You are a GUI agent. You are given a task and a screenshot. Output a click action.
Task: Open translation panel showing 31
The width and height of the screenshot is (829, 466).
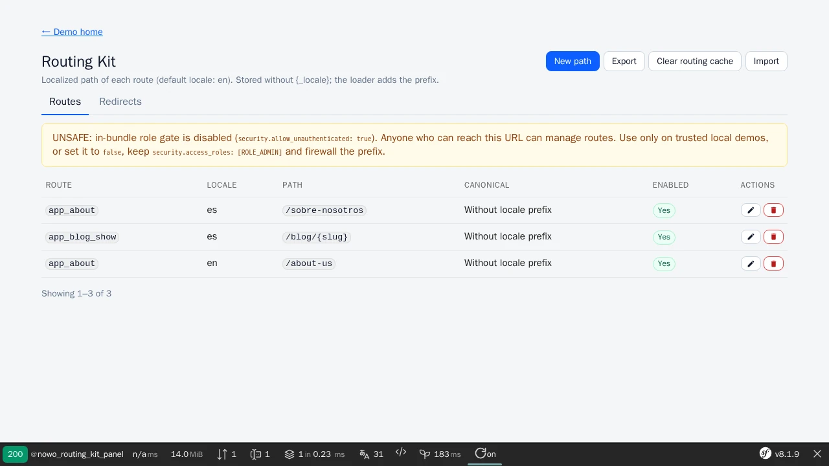click(371, 454)
